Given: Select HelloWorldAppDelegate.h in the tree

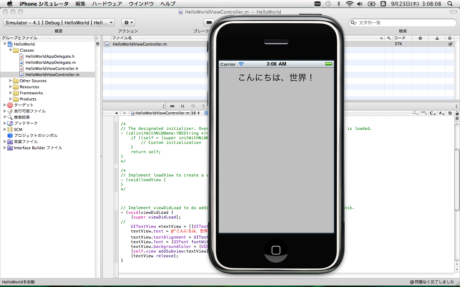Looking at the screenshot, I should [x=50, y=56].
